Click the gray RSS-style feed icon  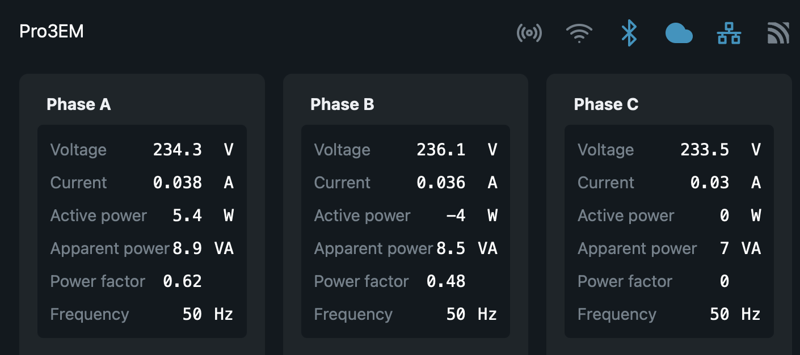pos(778,33)
